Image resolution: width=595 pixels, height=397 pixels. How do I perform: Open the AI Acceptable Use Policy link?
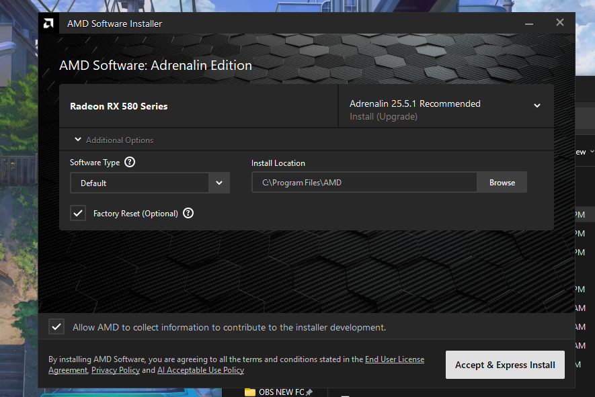(x=201, y=370)
